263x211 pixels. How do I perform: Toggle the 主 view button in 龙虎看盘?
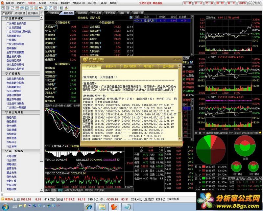click(x=203, y=133)
